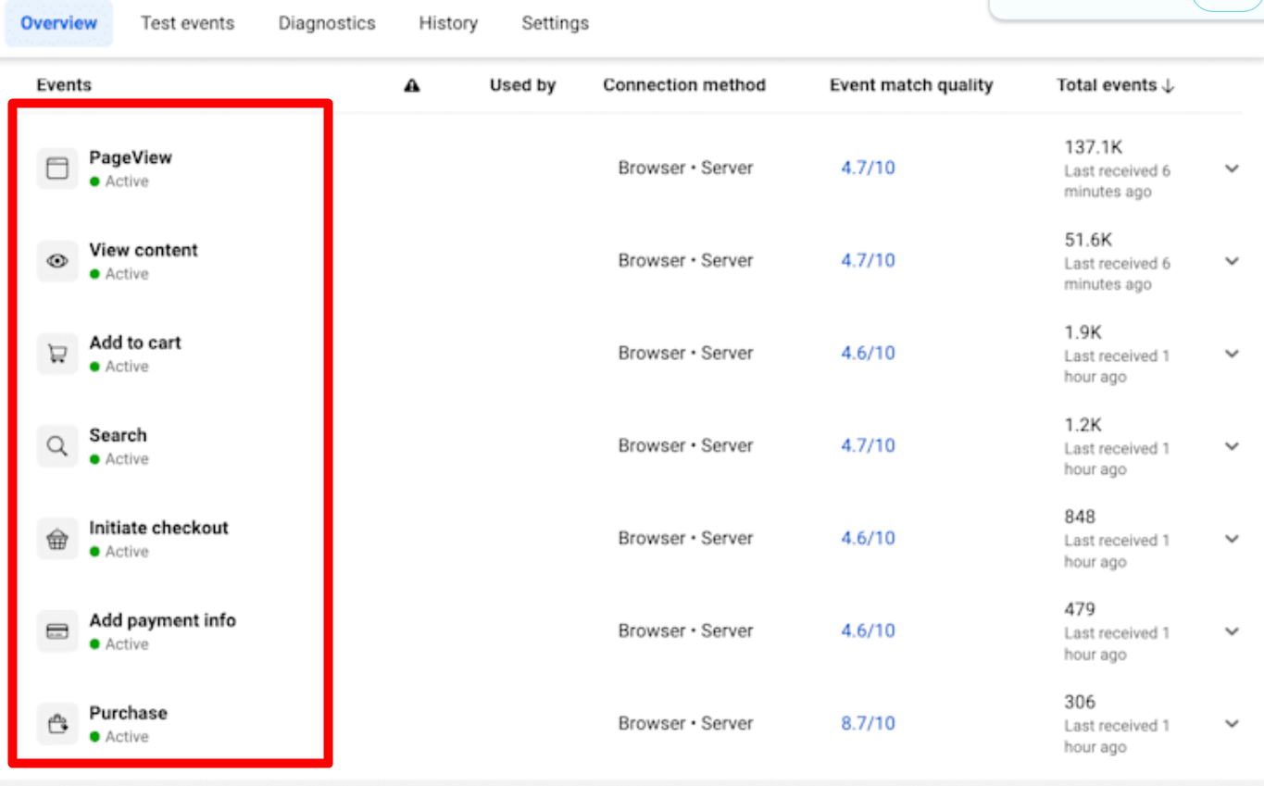
Task: Sort by Total events column header
Action: click(x=1115, y=85)
